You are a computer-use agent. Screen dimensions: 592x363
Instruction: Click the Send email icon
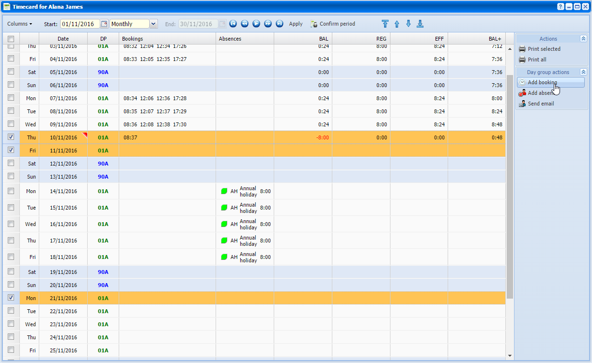coord(522,104)
